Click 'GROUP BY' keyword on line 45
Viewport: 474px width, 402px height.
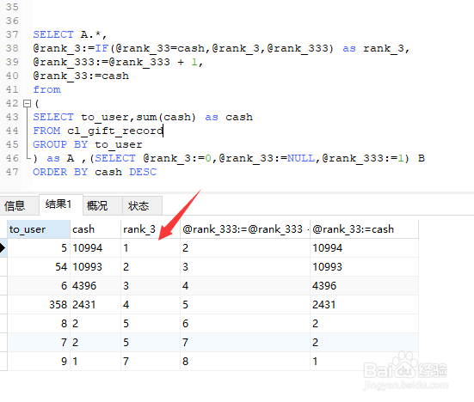tap(60, 144)
